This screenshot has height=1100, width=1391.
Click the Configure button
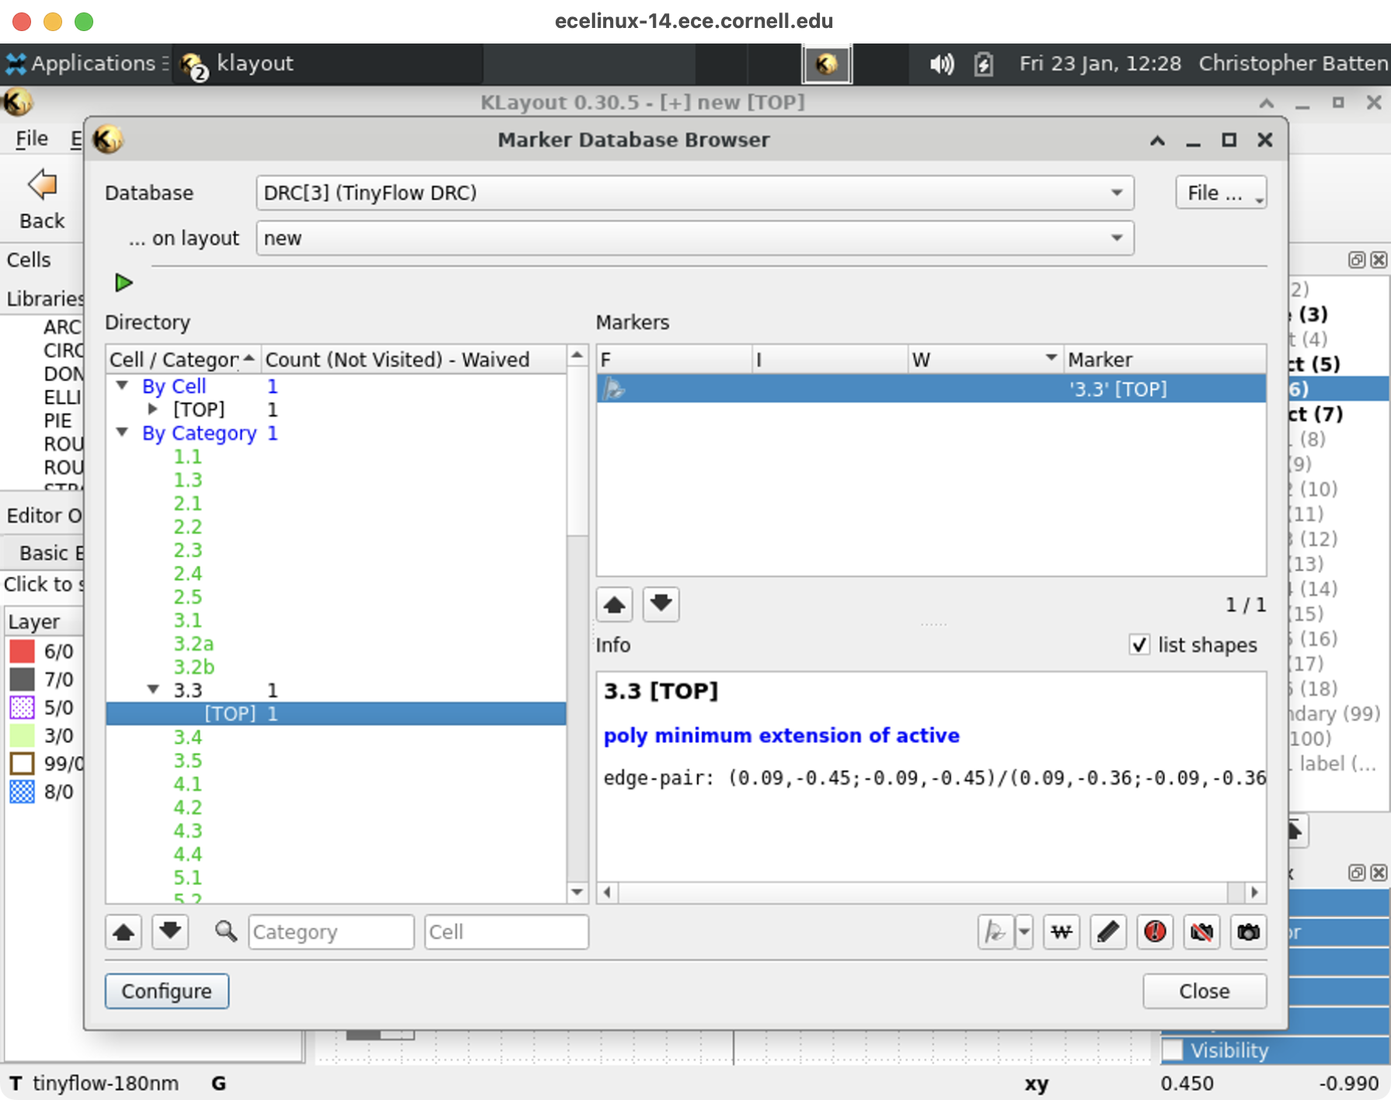click(x=166, y=991)
